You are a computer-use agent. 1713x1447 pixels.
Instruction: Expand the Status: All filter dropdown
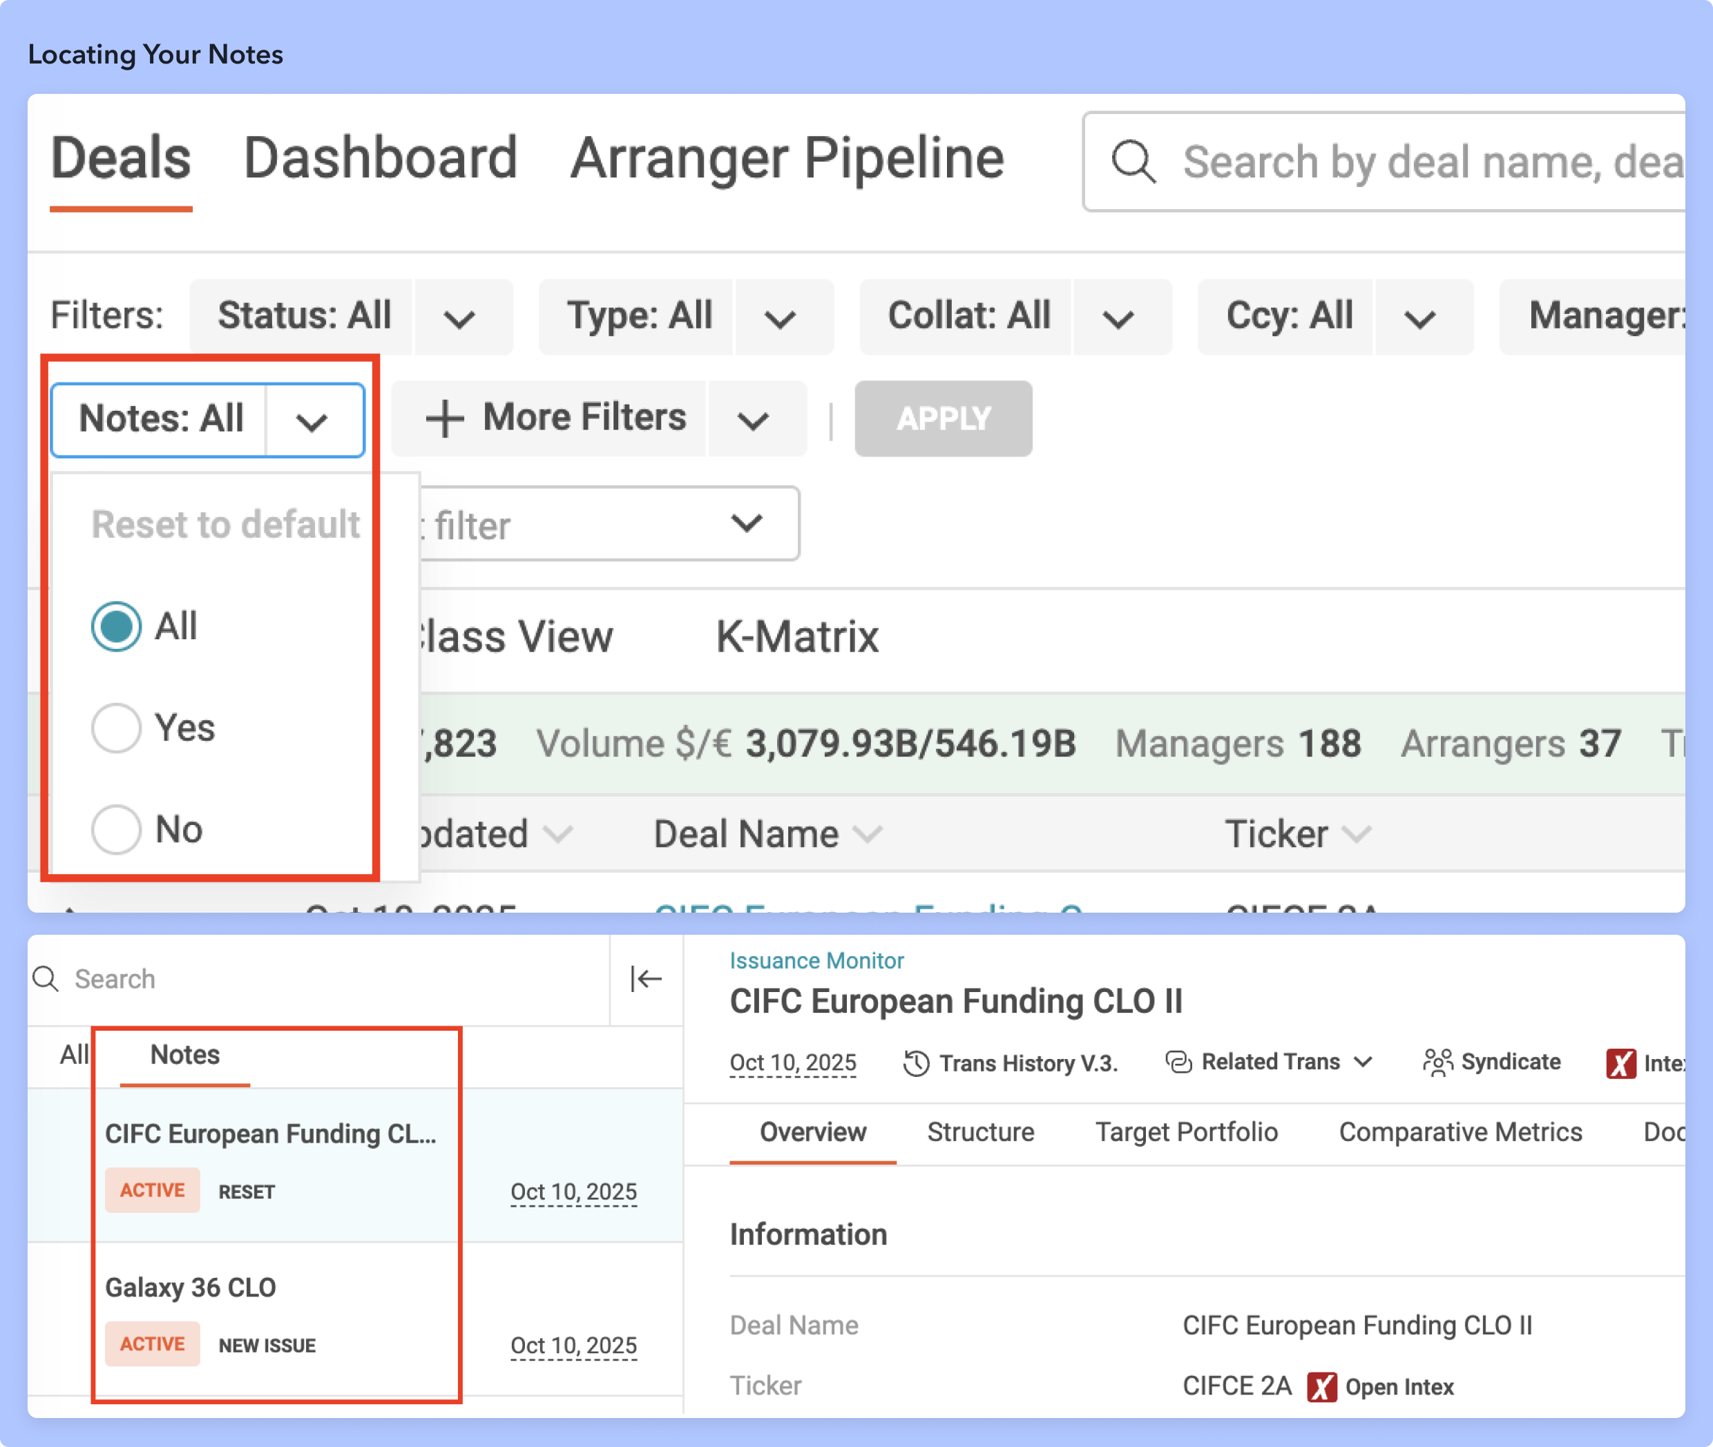pos(459,318)
